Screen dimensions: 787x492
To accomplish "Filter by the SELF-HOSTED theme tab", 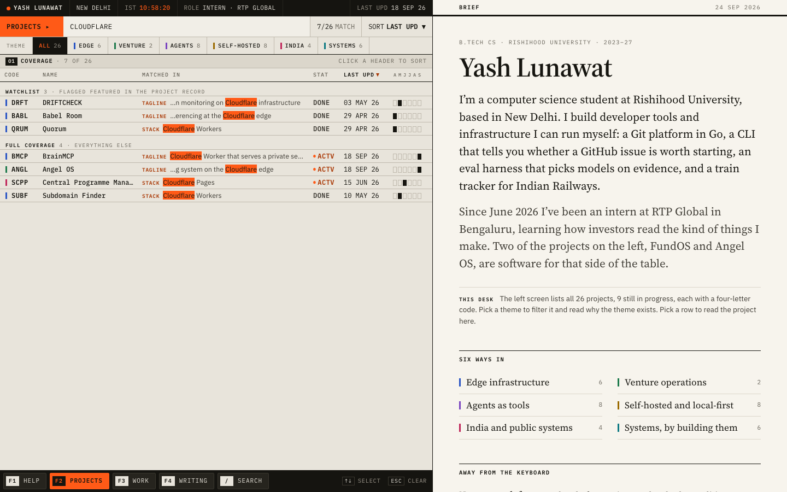I will pos(240,46).
